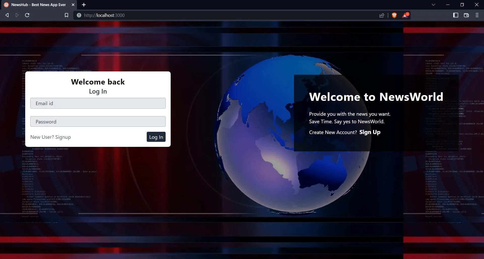Open a new browser tab
484x259 pixels.
84,5
